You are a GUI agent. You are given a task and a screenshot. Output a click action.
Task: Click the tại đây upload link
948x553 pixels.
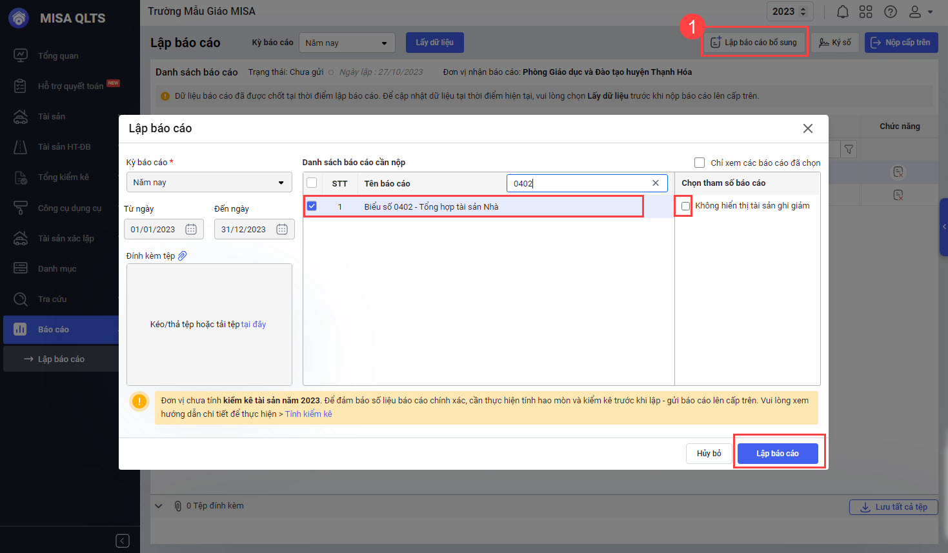(254, 325)
